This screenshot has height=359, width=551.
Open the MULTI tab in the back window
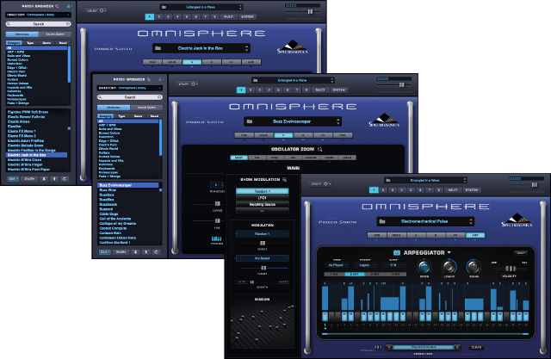pos(228,16)
